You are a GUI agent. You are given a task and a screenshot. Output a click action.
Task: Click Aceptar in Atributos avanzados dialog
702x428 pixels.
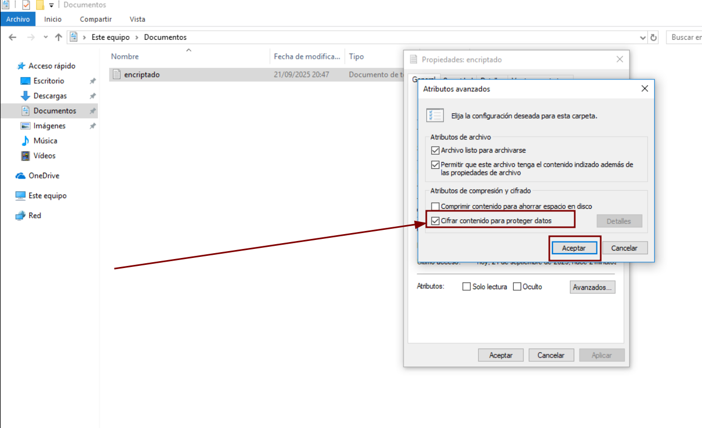[574, 248]
